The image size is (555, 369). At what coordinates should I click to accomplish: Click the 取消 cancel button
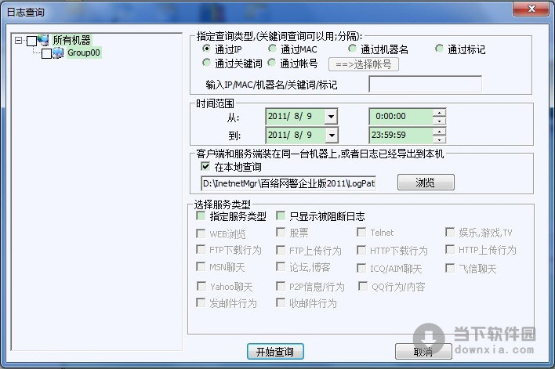point(423,351)
